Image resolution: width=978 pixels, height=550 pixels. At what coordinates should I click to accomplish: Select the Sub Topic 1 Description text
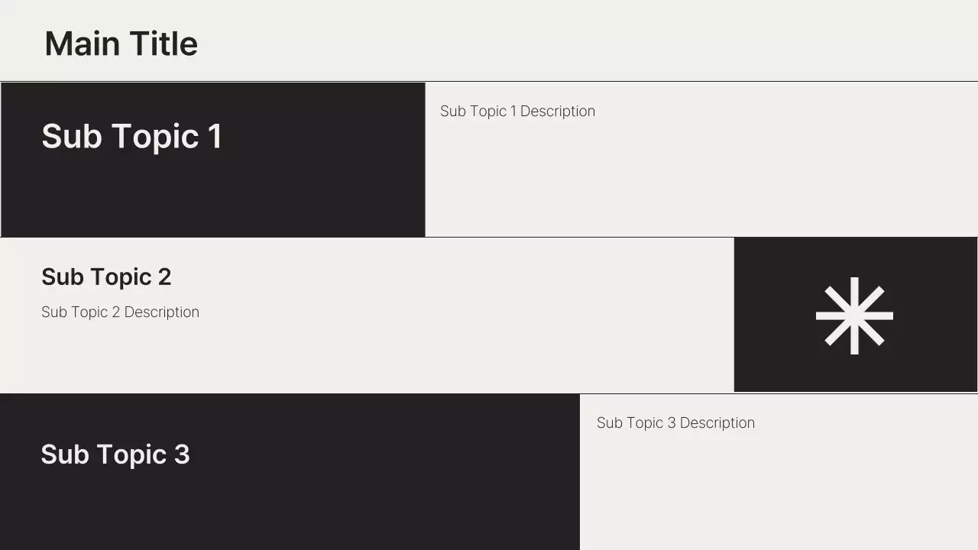click(517, 112)
